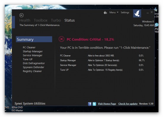The height and width of the screenshot is (117, 166).
Task: Click the white dove logo
Action: 137,13
